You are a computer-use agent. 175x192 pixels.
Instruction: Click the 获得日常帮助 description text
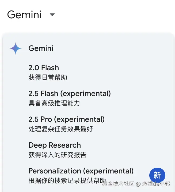48,78
